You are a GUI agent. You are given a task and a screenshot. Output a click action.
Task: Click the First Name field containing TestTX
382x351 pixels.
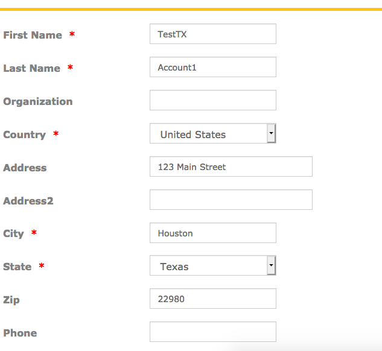tap(213, 34)
